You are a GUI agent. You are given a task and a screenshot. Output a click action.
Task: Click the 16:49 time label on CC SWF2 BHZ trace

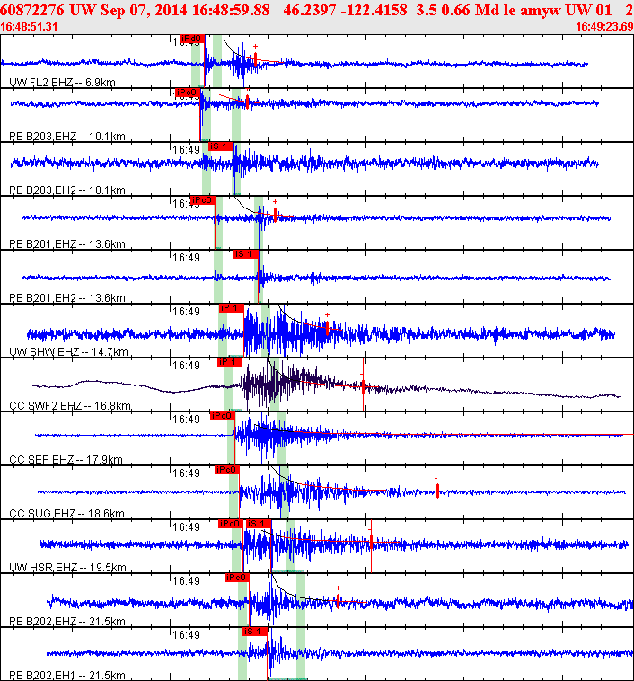186,366
